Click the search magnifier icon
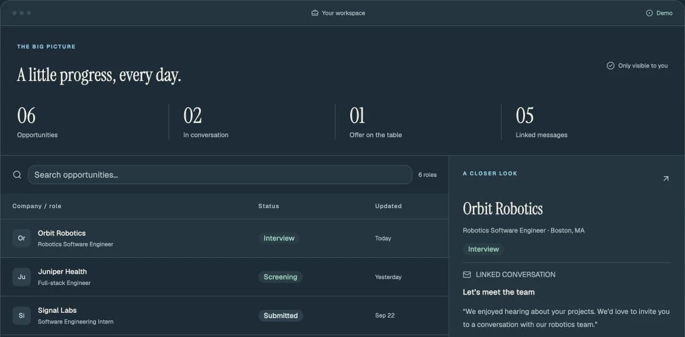685x337 pixels. (17, 175)
